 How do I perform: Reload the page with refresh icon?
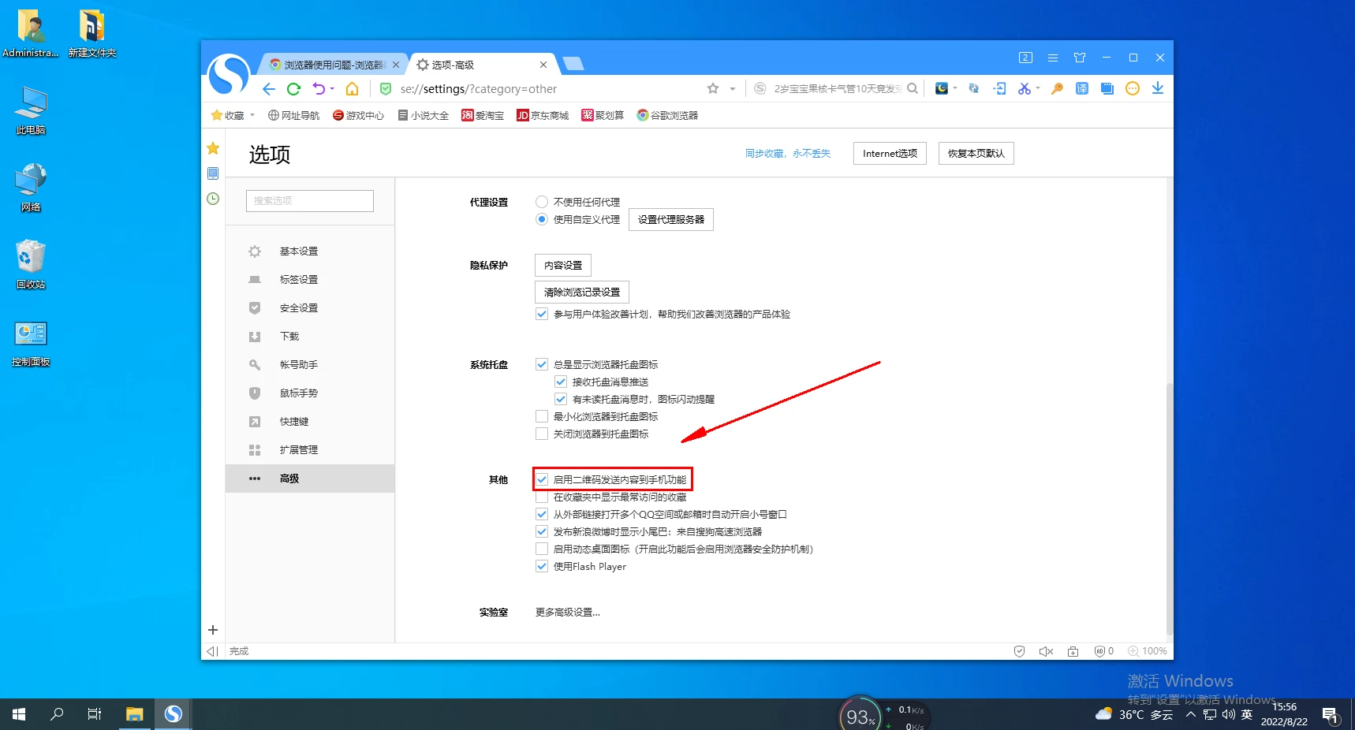tap(293, 89)
